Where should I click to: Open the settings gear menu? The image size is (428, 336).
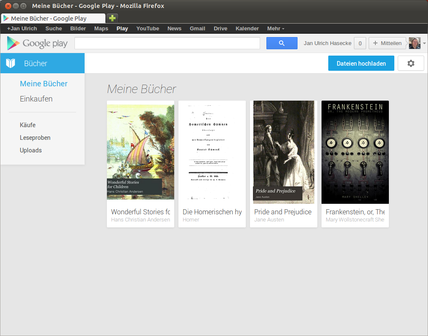click(410, 64)
